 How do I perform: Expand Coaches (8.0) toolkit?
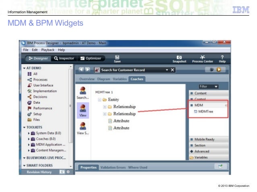point(29,139)
